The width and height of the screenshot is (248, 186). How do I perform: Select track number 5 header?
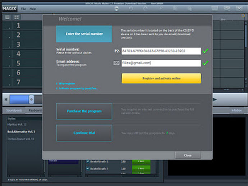click(18, 63)
